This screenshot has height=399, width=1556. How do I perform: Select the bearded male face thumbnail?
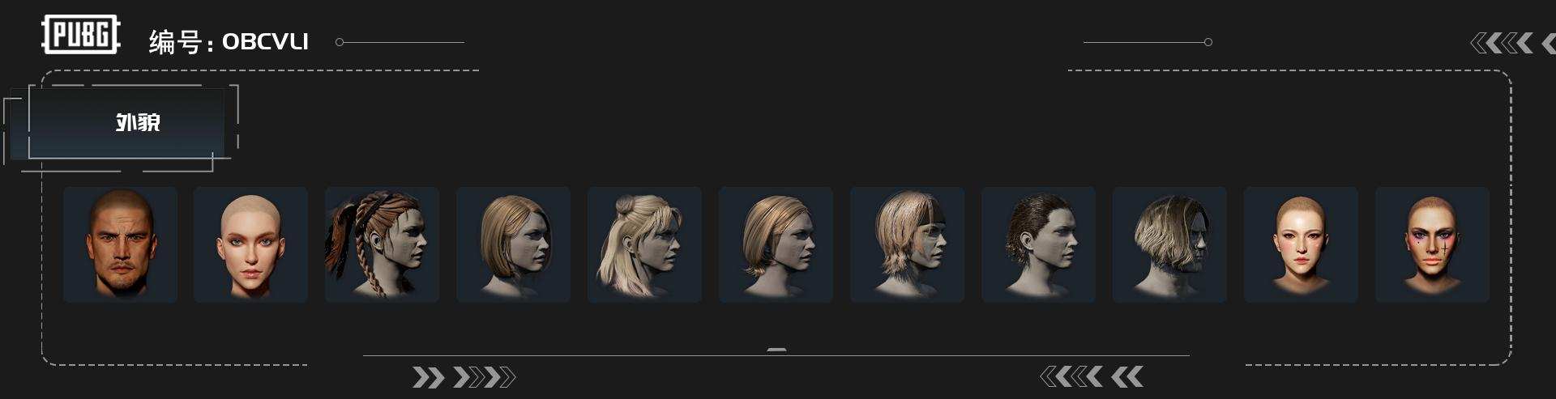click(120, 244)
